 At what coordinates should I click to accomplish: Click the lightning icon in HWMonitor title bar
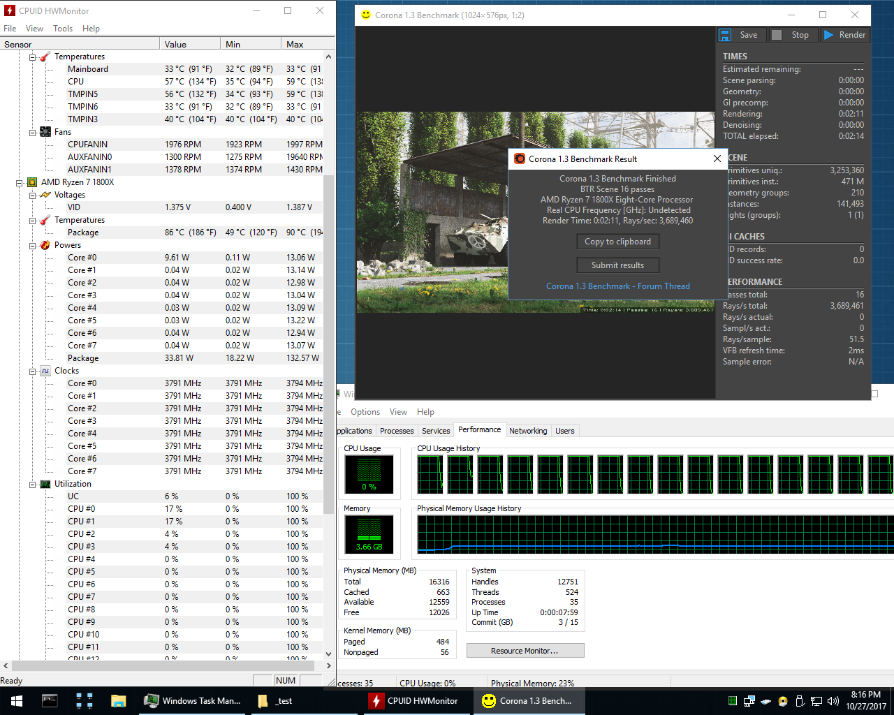click(10, 10)
